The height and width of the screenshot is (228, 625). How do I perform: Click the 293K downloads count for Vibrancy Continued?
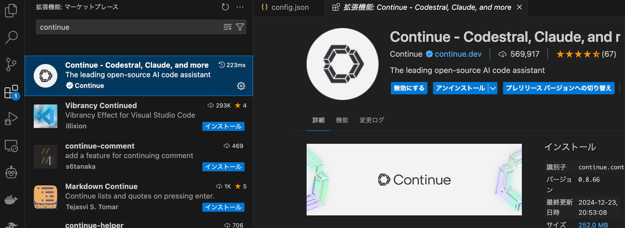click(219, 106)
